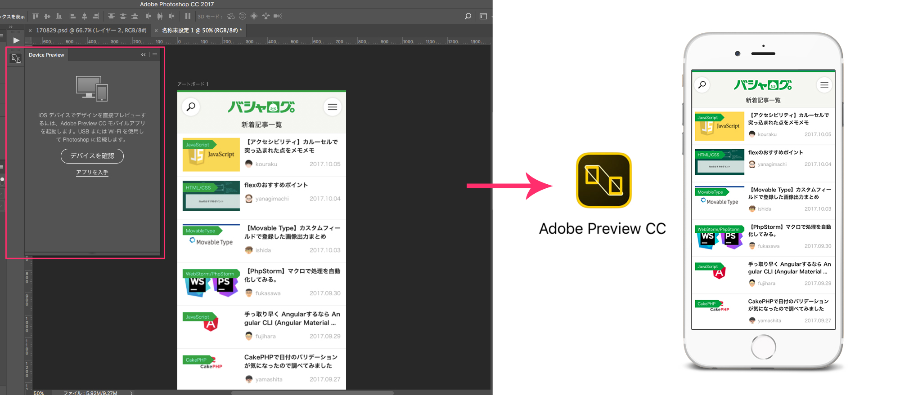Open Photoshop search with magnifier icon
The height and width of the screenshot is (395, 900).
468,16
